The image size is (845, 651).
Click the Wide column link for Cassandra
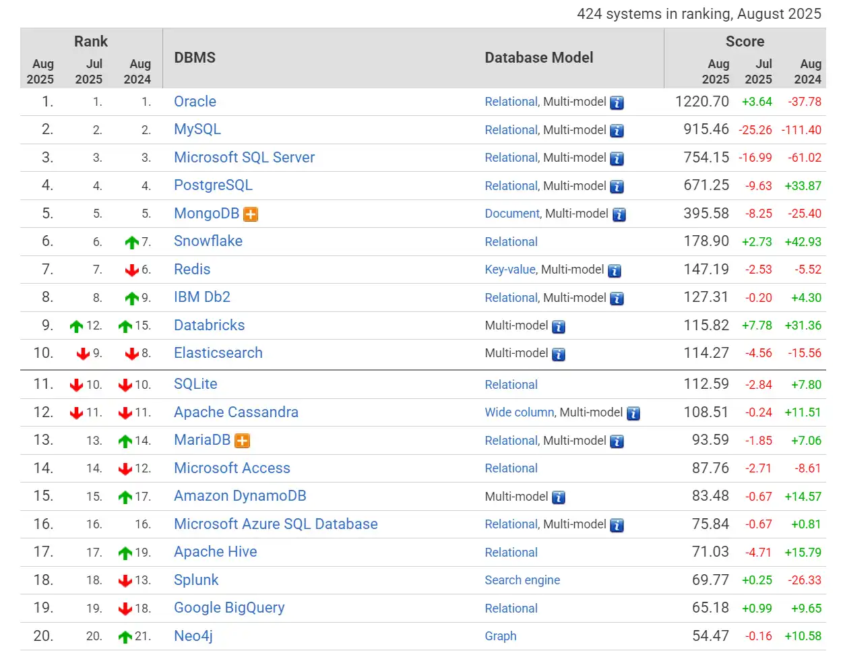pos(519,412)
